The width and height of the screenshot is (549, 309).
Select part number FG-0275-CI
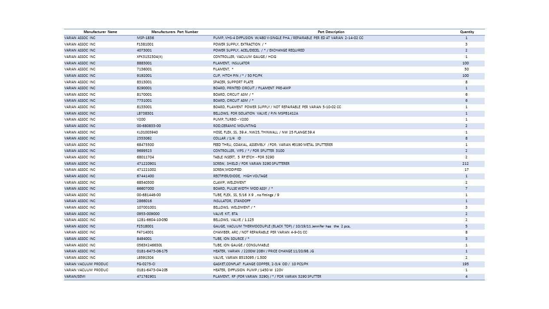click(x=146, y=264)
